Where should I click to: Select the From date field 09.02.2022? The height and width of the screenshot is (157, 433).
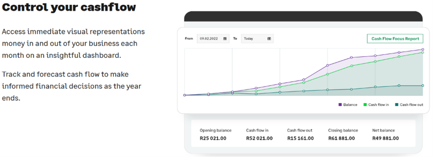coord(213,39)
